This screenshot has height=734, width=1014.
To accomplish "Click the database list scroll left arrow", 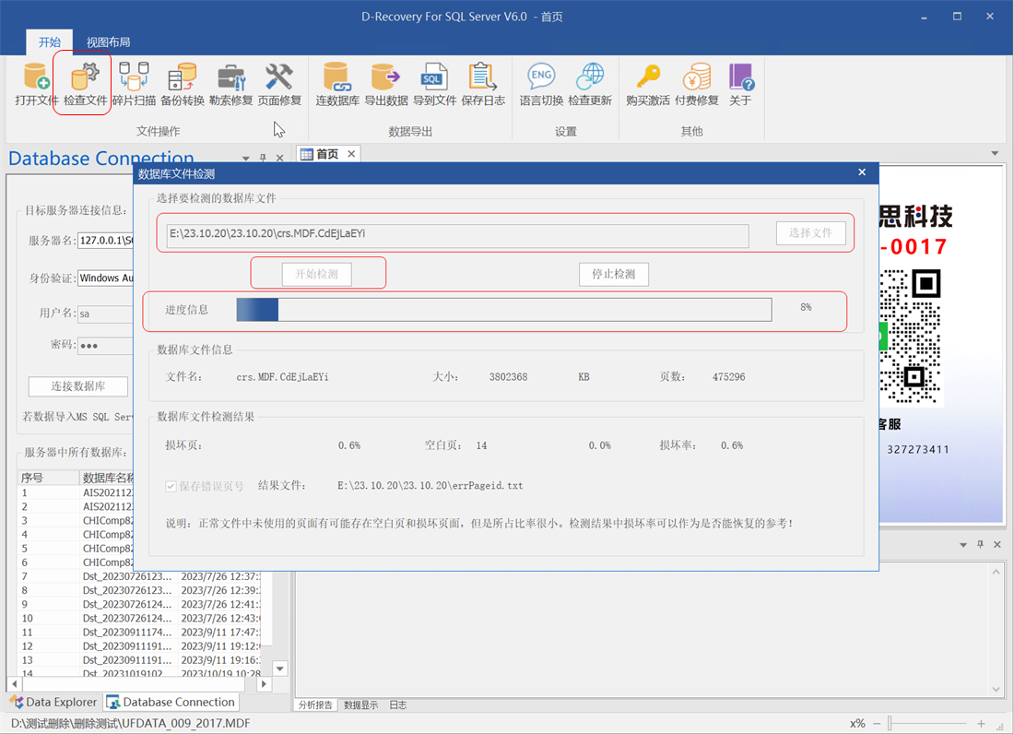I will point(14,683).
